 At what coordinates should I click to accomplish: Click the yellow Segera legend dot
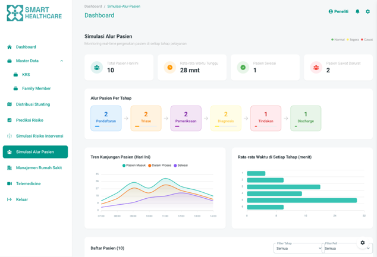pyautogui.click(x=348, y=40)
